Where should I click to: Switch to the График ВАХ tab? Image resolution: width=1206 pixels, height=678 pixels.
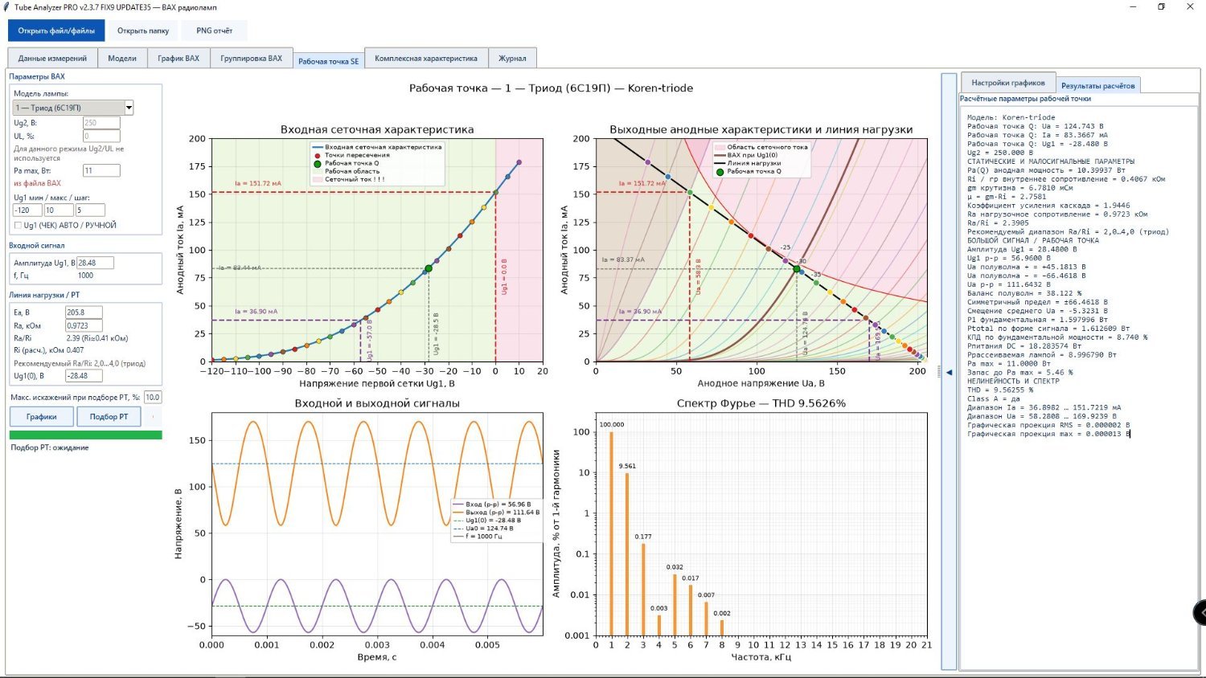pyautogui.click(x=178, y=58)
